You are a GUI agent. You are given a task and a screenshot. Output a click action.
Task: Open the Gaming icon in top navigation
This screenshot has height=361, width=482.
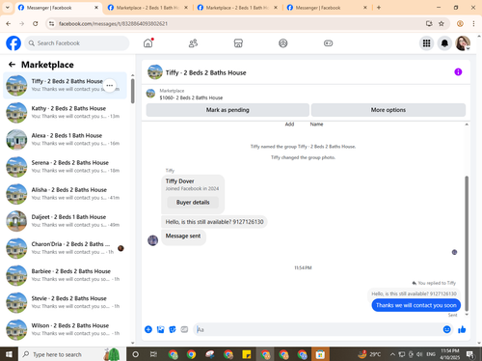(328, 43)
